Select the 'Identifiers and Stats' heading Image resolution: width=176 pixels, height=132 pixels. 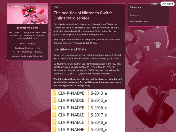pyautogui.click(x=70, y=49)
